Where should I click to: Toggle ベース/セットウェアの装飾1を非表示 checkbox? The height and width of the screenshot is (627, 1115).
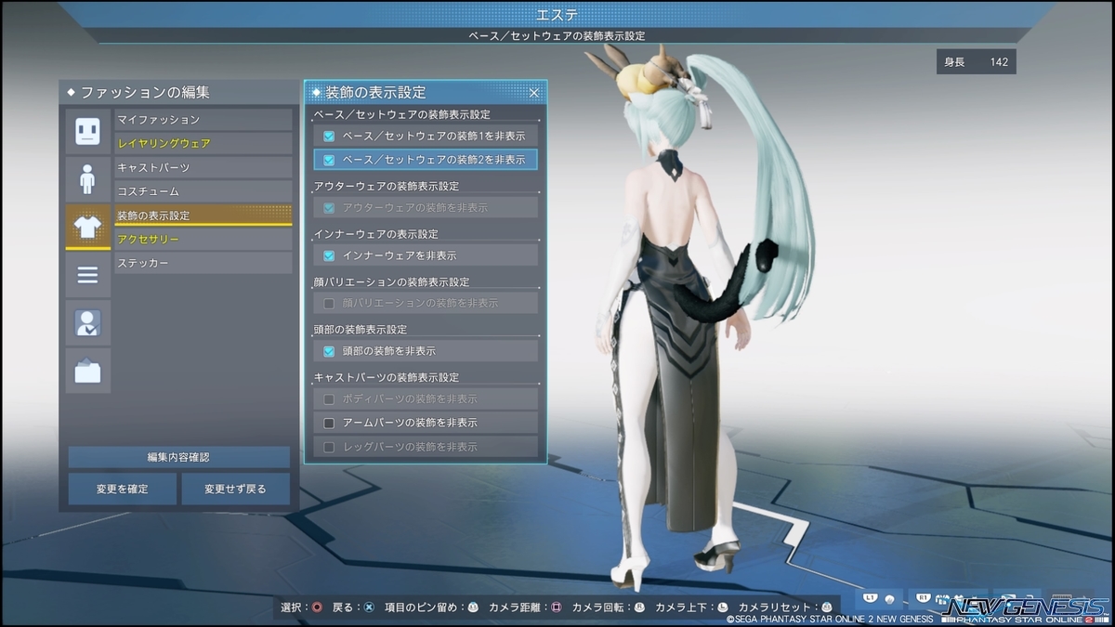(x=328, y=136)
